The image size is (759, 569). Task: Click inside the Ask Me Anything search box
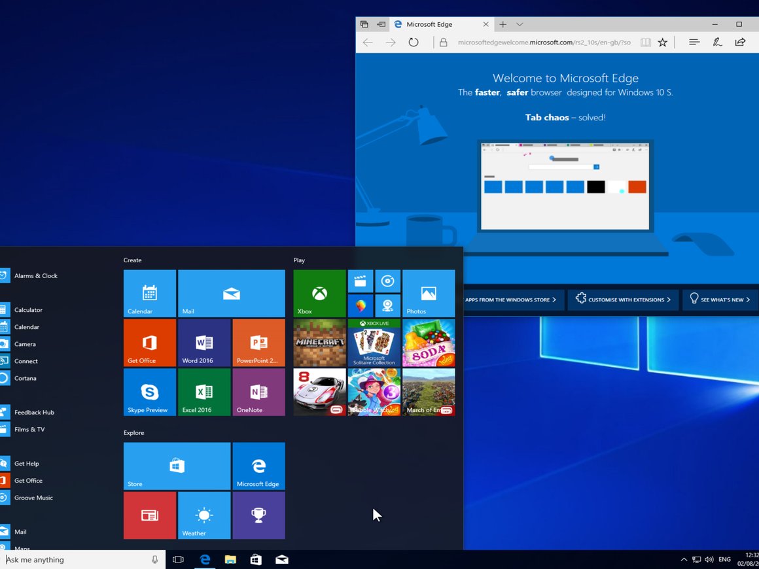pyautogui.click(x=79, y=559)
